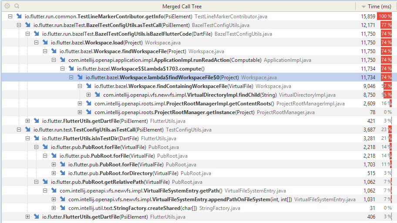Collapse the TestConfigUtils.asTestCall node
The image size is (397, 223).
point(19,130)
